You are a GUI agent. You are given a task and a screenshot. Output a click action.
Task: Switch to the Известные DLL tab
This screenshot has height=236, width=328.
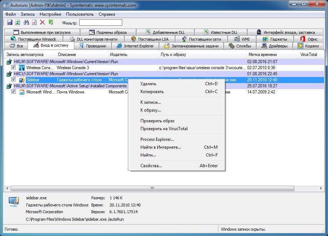[x=221, y=32]
